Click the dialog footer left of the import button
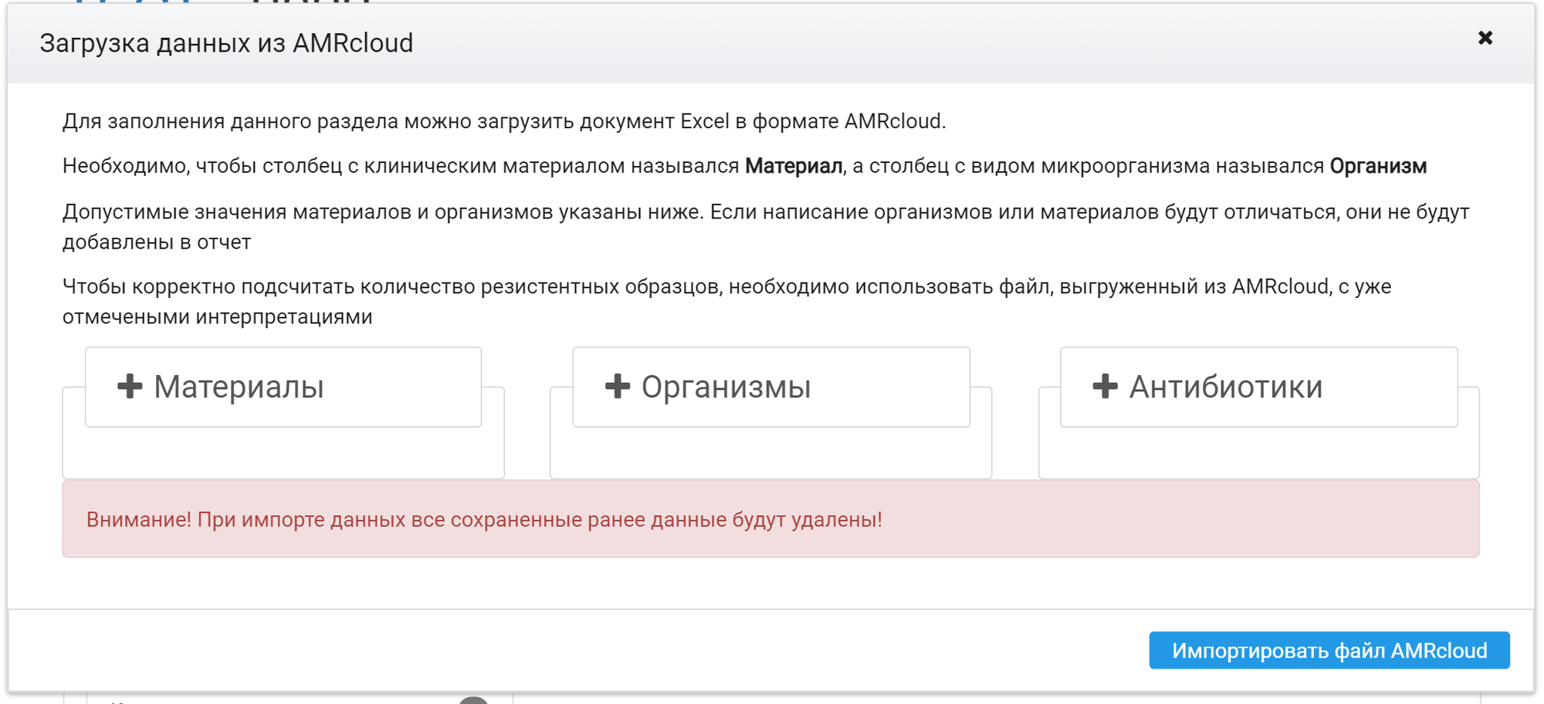 (x=577, y=650)
